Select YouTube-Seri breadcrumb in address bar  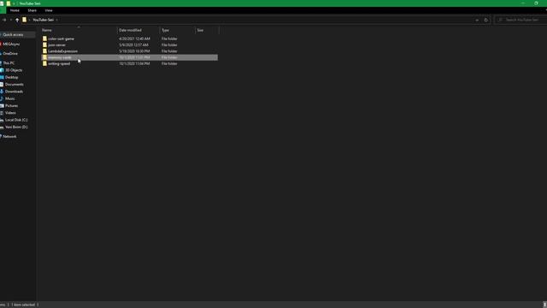[44, 20]
